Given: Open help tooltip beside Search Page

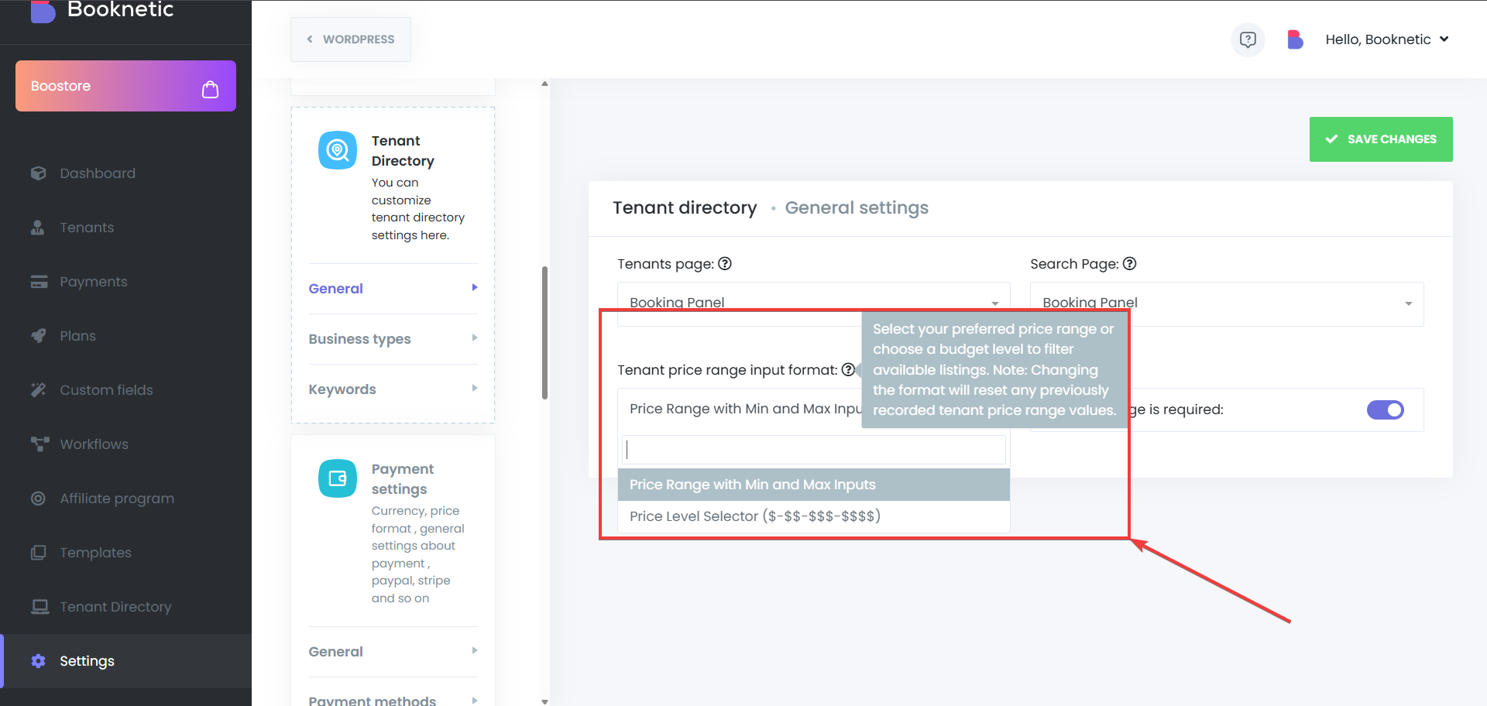Looking at the screenshot, I should 1130,264.
